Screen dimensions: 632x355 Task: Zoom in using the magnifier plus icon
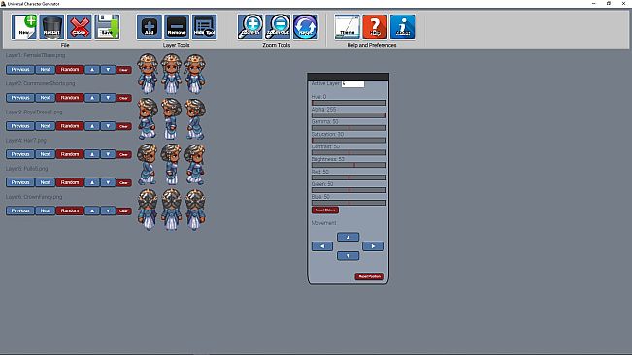(x=249, y=26)
